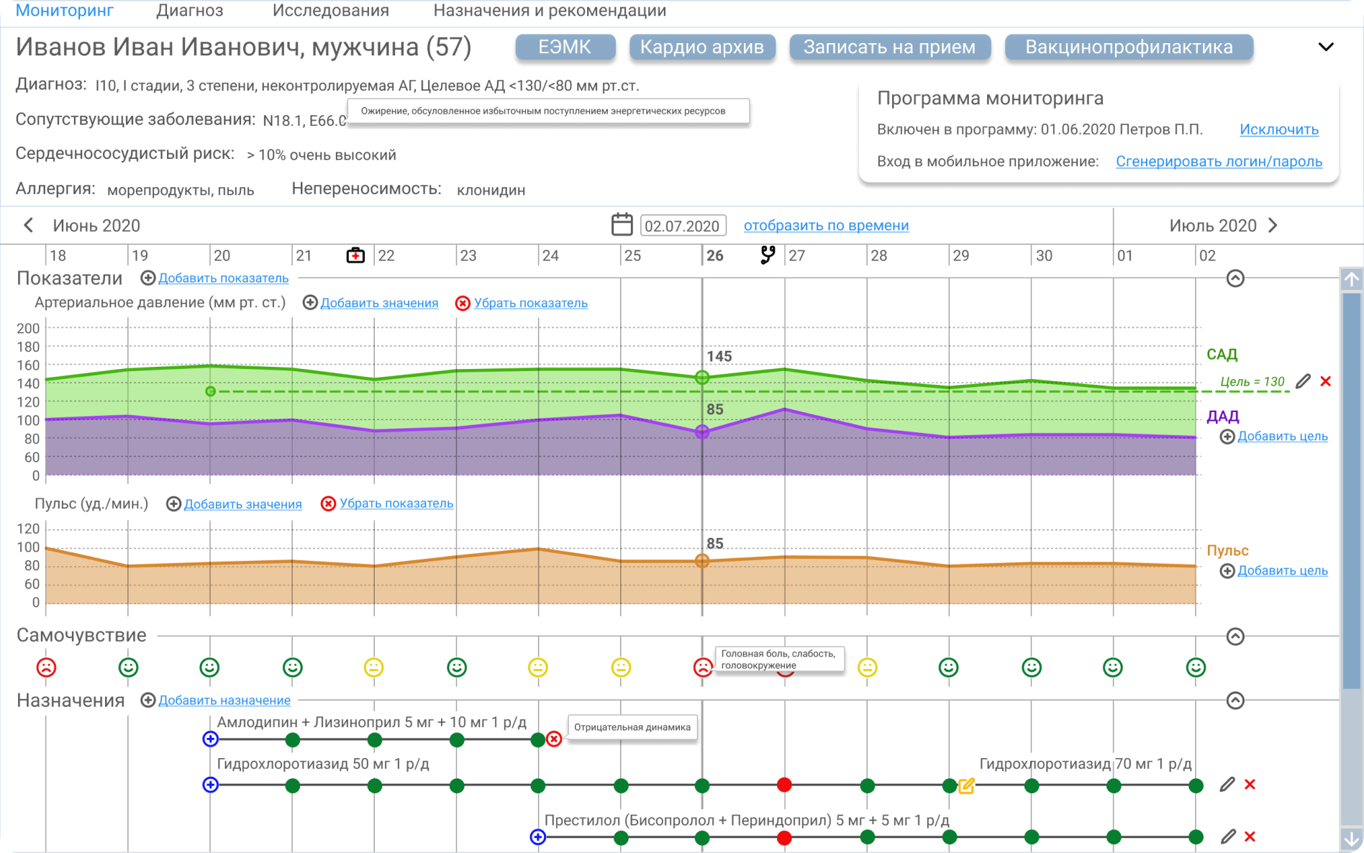This screenshot has height=853, width=1364.
Task: Collapse the Показатели section
Action: tap(1235, 278)
